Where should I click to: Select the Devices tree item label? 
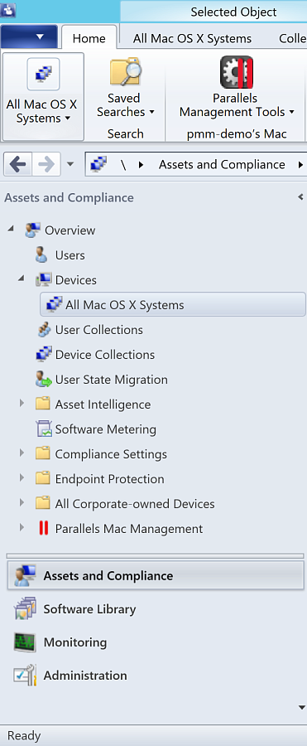[x=76, y=280]
